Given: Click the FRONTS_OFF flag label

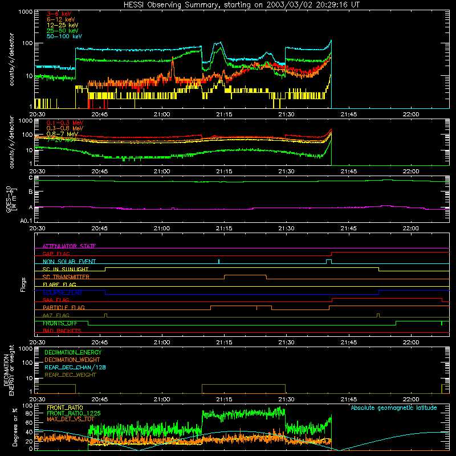Looking at the screenshot, I should (60, 323).
